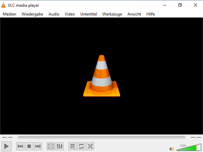The height and width of the screenshot is (152, 203).
Task: Open the Werkzeuge menu
Action: coord(112,14)
